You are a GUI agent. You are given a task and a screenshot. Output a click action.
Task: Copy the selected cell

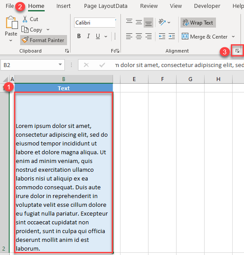pyautogui.click(x=32, y=30)
